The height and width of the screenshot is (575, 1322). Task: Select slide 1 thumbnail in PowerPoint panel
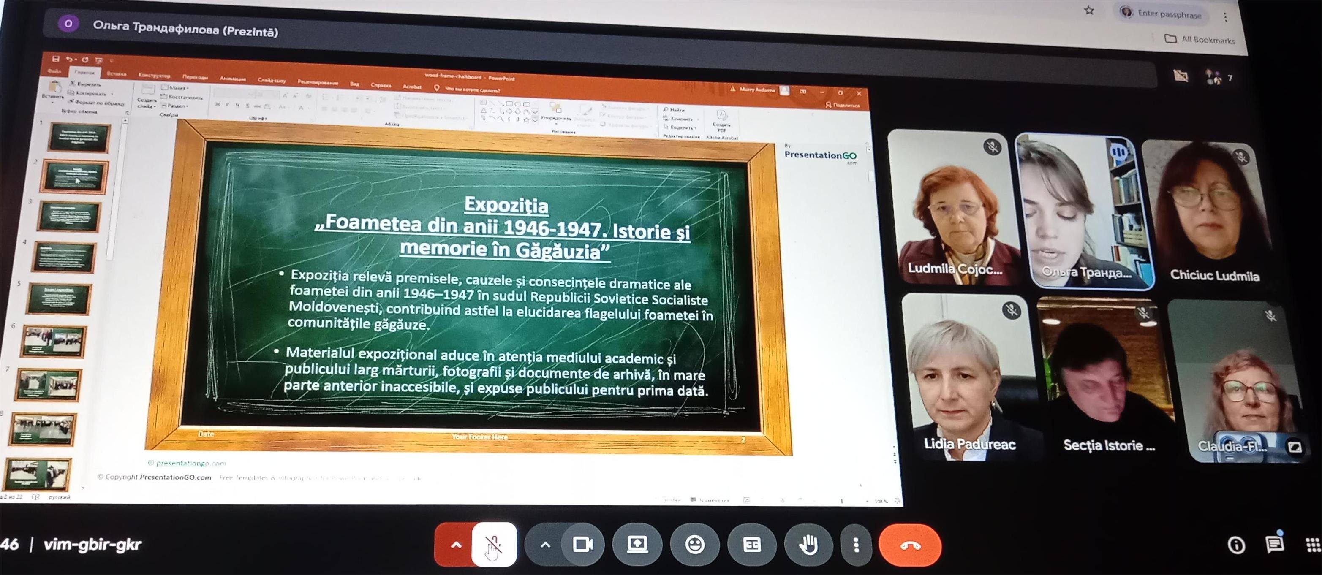point(79,138)
